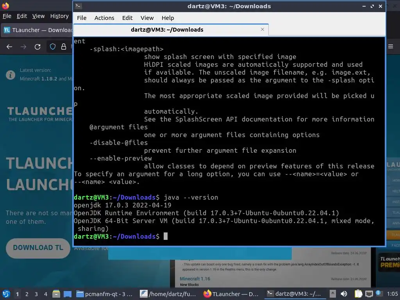Open the terminal View menu
The height and width of the screenshot is (300, 400).
(x=147, y=18)
